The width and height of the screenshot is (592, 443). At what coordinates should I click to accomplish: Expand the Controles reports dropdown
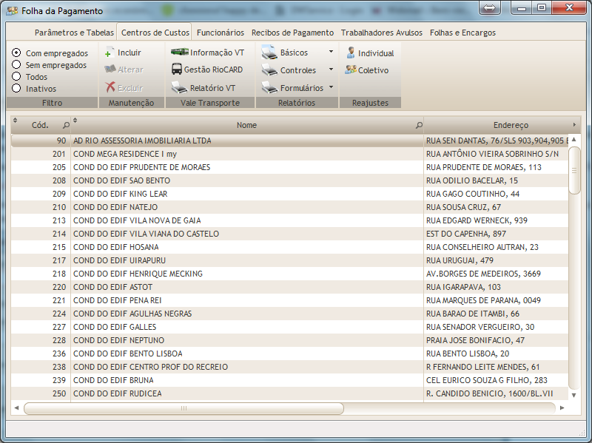pyautogui.click(x=331, y=70)
